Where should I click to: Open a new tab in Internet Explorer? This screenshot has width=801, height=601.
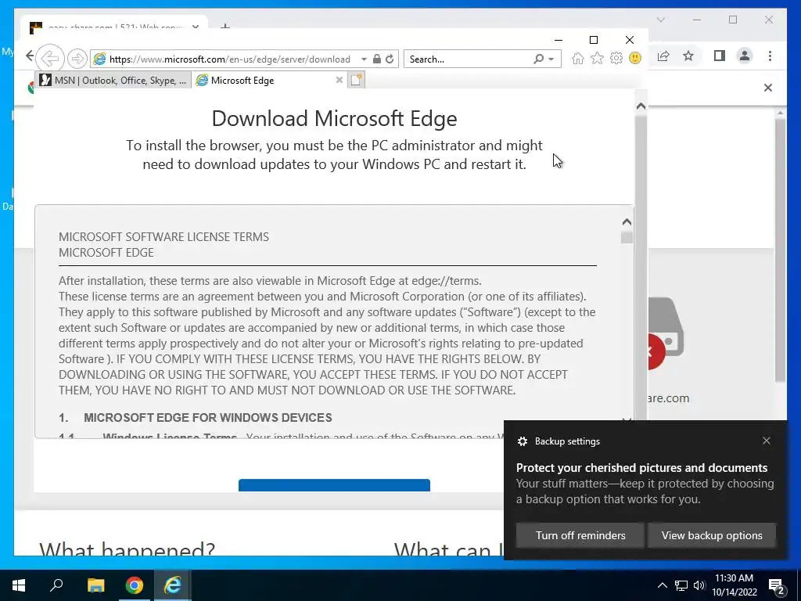point(356,80)
